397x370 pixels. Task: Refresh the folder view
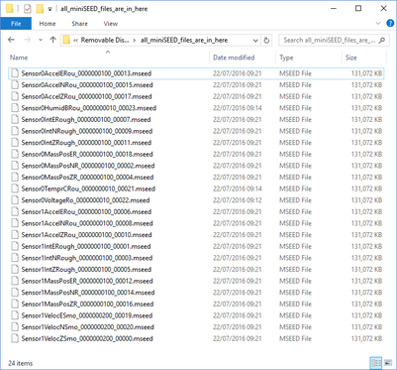click(x=266, y=41)
